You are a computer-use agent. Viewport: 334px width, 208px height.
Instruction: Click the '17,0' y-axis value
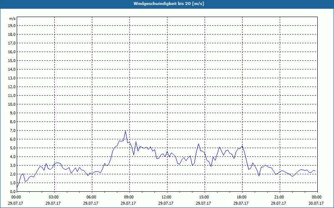[x=12, y=43]
